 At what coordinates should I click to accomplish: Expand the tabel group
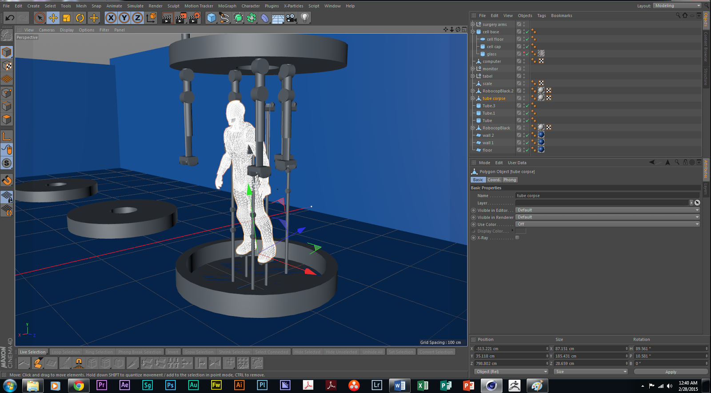point(473,76)
